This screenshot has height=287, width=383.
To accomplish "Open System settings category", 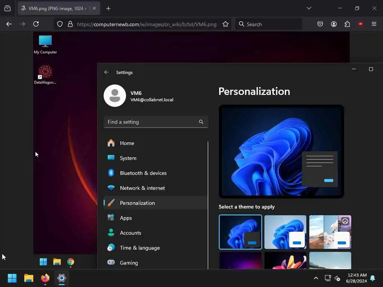I will pos(155,158).
